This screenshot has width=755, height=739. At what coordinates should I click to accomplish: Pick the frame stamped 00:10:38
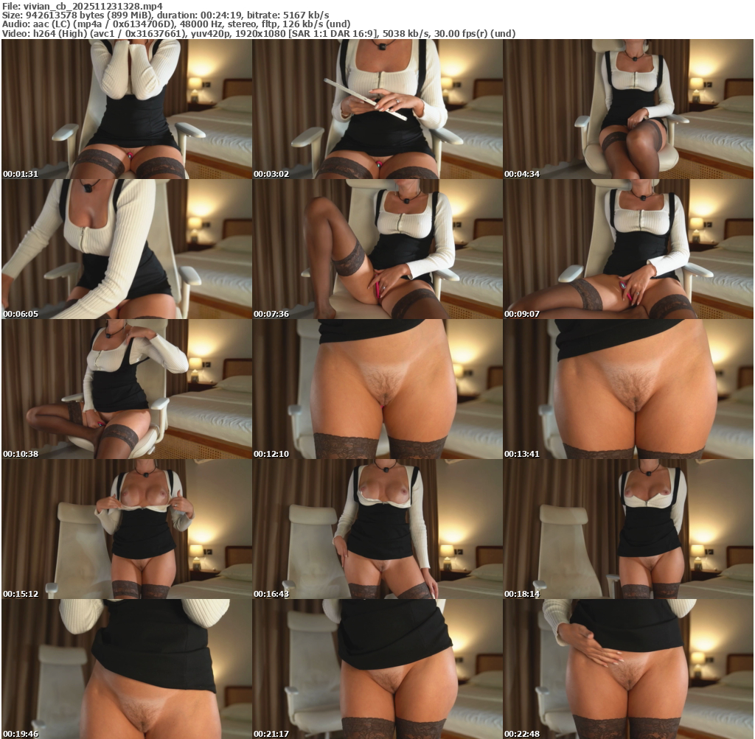pyautogui.click(x=127, y=389)
